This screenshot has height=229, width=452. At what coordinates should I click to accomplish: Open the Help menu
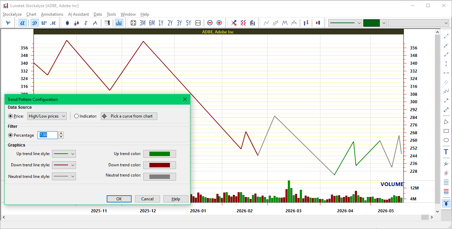click(x=145, y=14)
